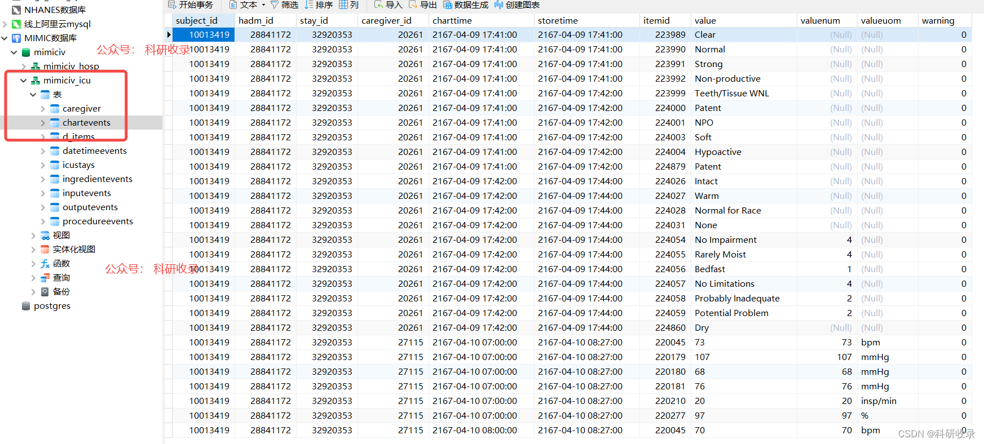Click the 备份 (Backup) icon
The width and height of the screenshot is (984, 444).
click(45, 291)
